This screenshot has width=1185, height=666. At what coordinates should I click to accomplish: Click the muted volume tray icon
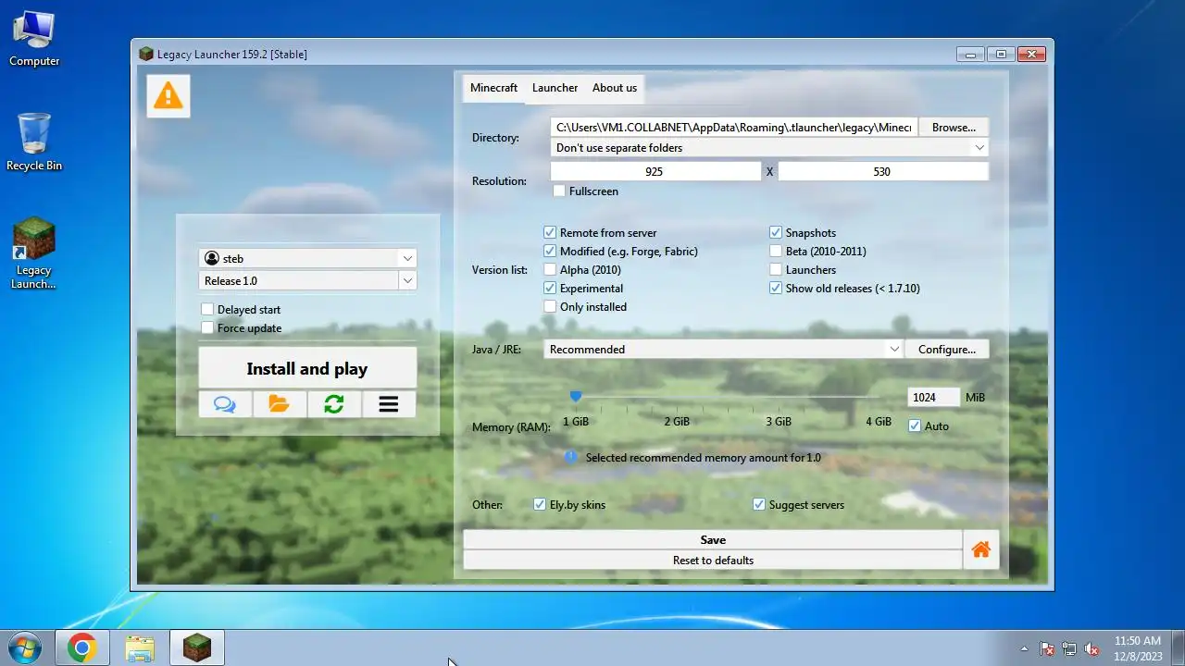click(x=1091, y=648)
